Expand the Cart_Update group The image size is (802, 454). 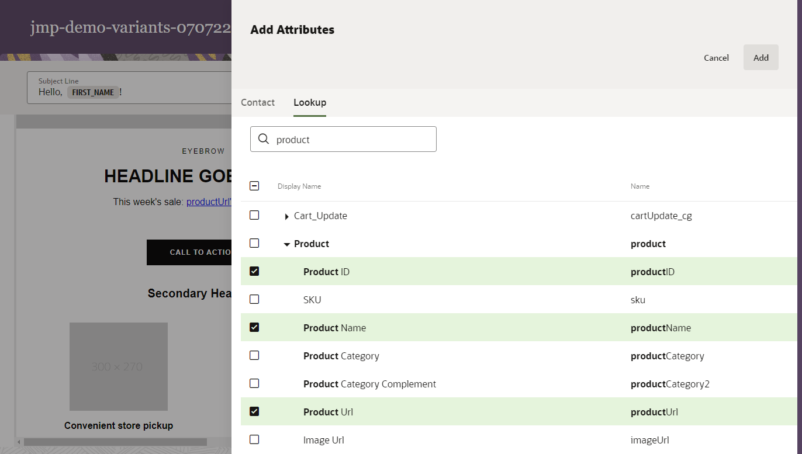click(286, 216)
